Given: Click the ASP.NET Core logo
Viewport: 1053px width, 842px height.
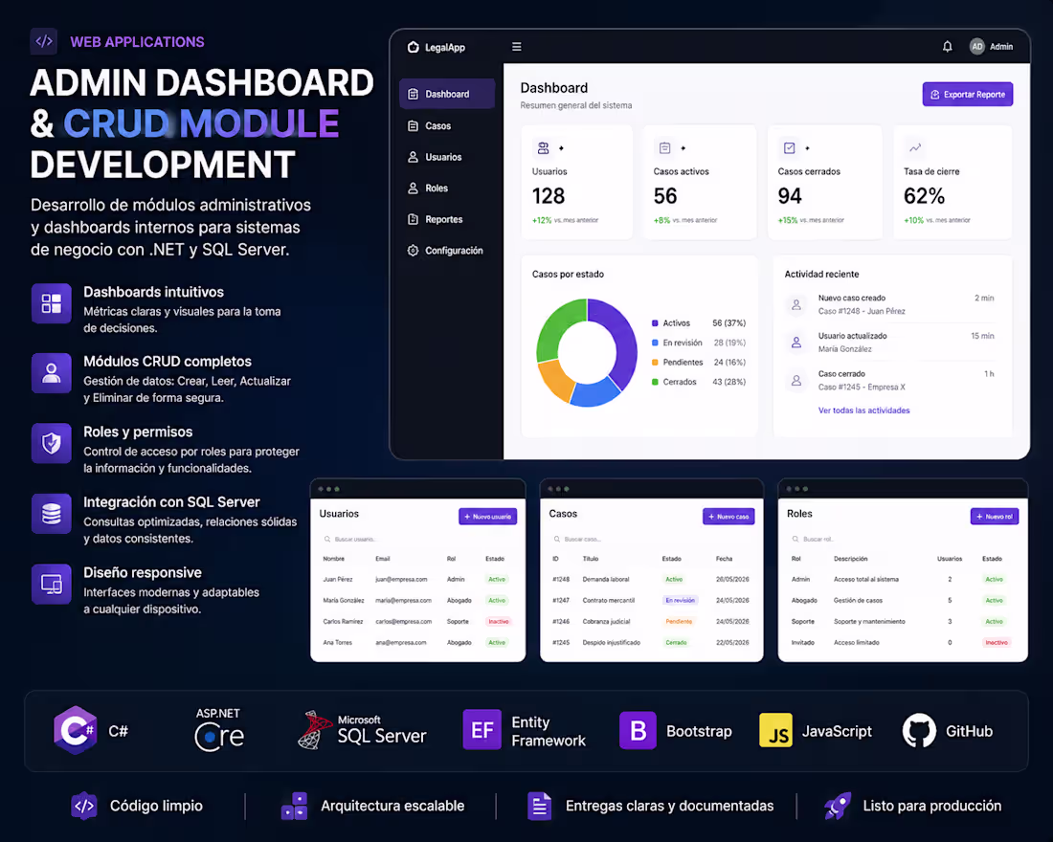Looking at the screenshot, I should (219, 730).
